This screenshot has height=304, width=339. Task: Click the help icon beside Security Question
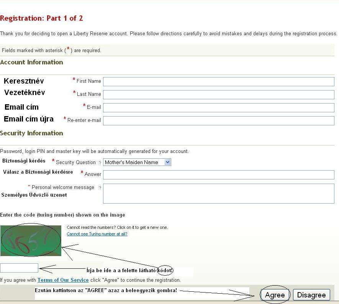100,163
